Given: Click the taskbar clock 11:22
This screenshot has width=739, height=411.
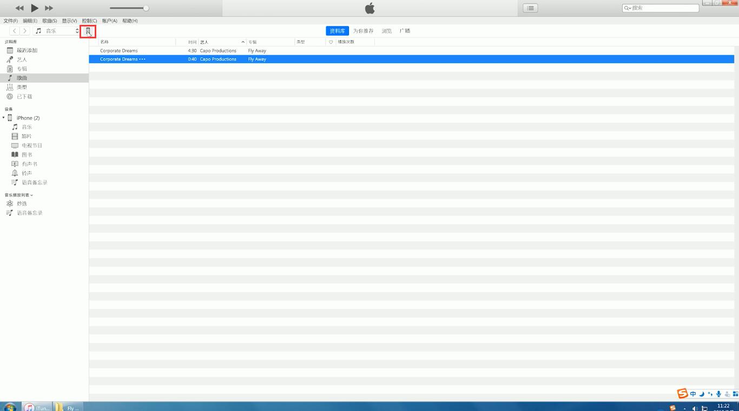Looking at the screenshot, I should pos(723,406).
